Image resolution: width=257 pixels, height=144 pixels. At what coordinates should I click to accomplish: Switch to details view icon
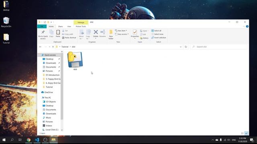[243, 133]
